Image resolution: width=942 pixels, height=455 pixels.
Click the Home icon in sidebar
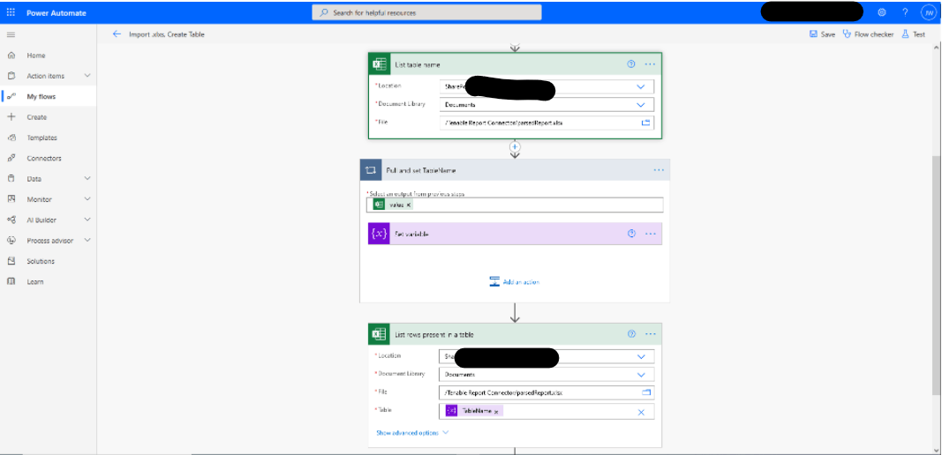click(11, 56)
